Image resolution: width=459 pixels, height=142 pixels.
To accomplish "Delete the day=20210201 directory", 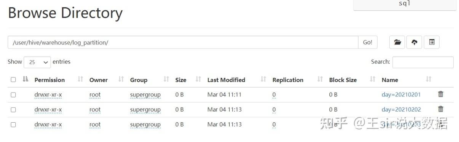I will [x=441, y=94].
